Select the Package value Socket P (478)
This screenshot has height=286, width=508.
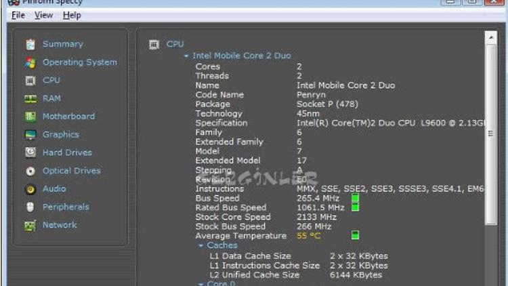point(327,104)
